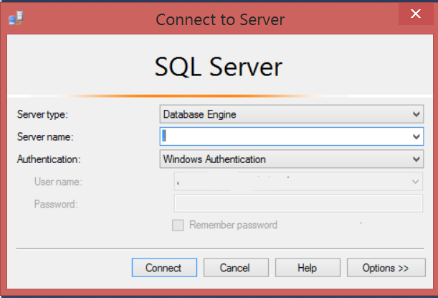Click the 'Connect to Server' title text
Screen dimensions: 438x298
click(220, 19)
